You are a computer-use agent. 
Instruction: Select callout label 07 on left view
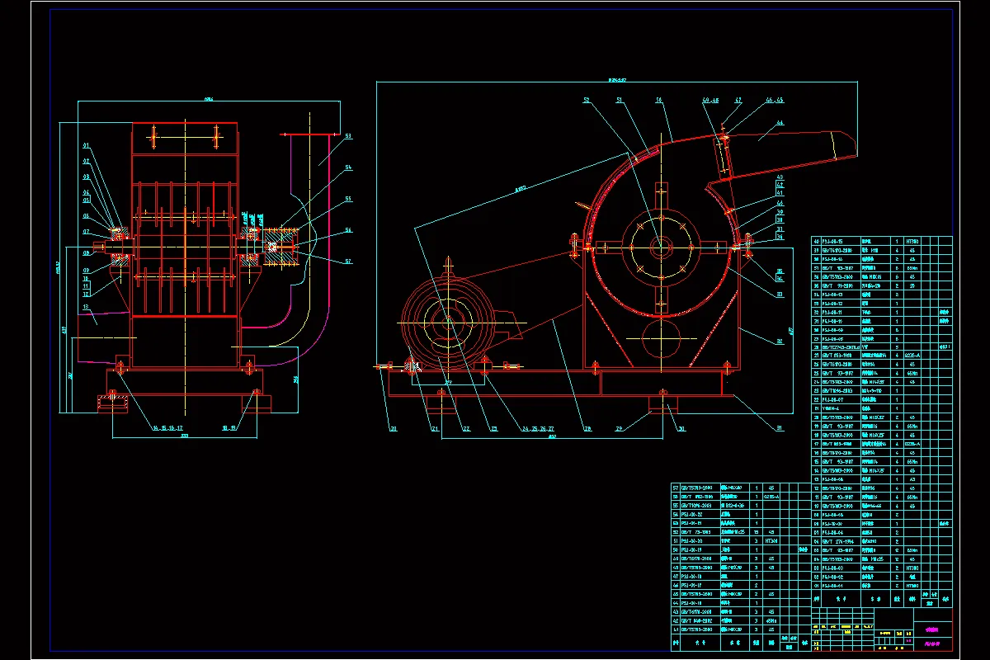[85, 232]
